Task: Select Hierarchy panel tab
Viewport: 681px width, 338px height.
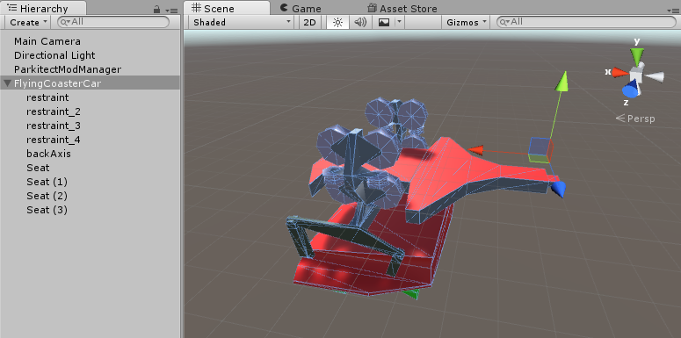Action: point(43,8)
